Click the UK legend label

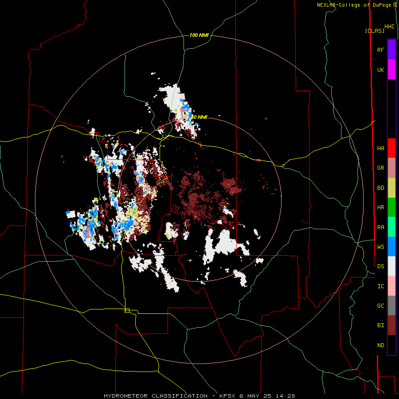pyautogui.click(x=380, y=70)
